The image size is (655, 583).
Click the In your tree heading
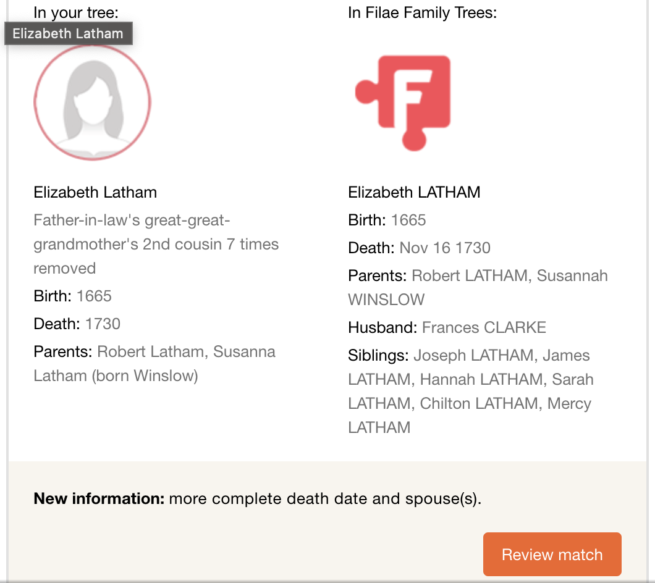pyautogui.click(x=76, y=12)
